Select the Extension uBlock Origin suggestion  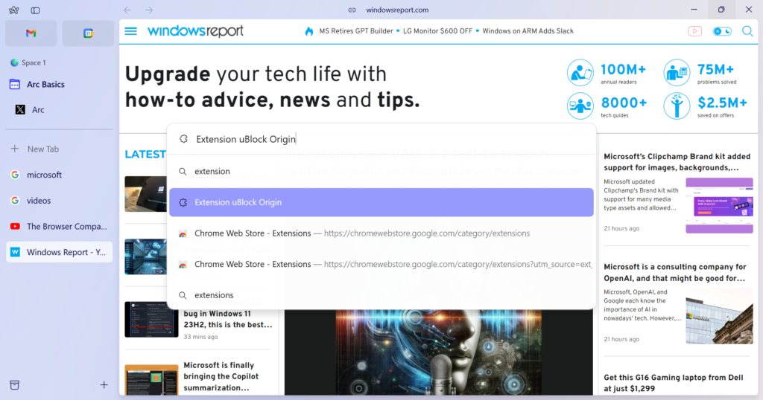click(x=381, y=202)
